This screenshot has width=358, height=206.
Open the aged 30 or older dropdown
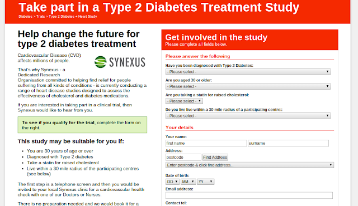point(248,86)
